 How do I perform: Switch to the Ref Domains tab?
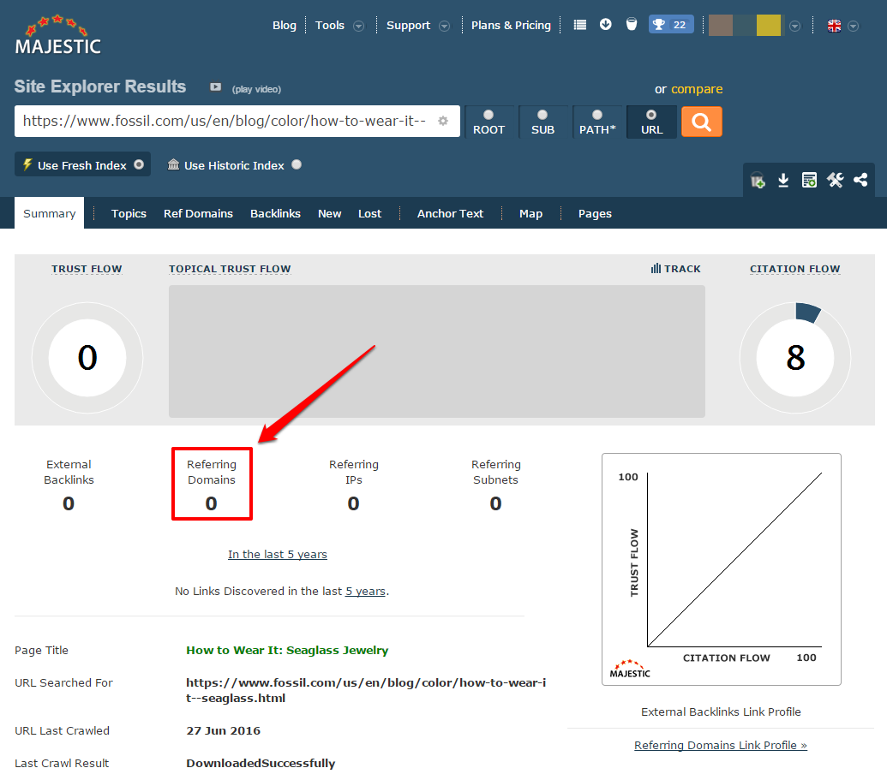[198, 213]
